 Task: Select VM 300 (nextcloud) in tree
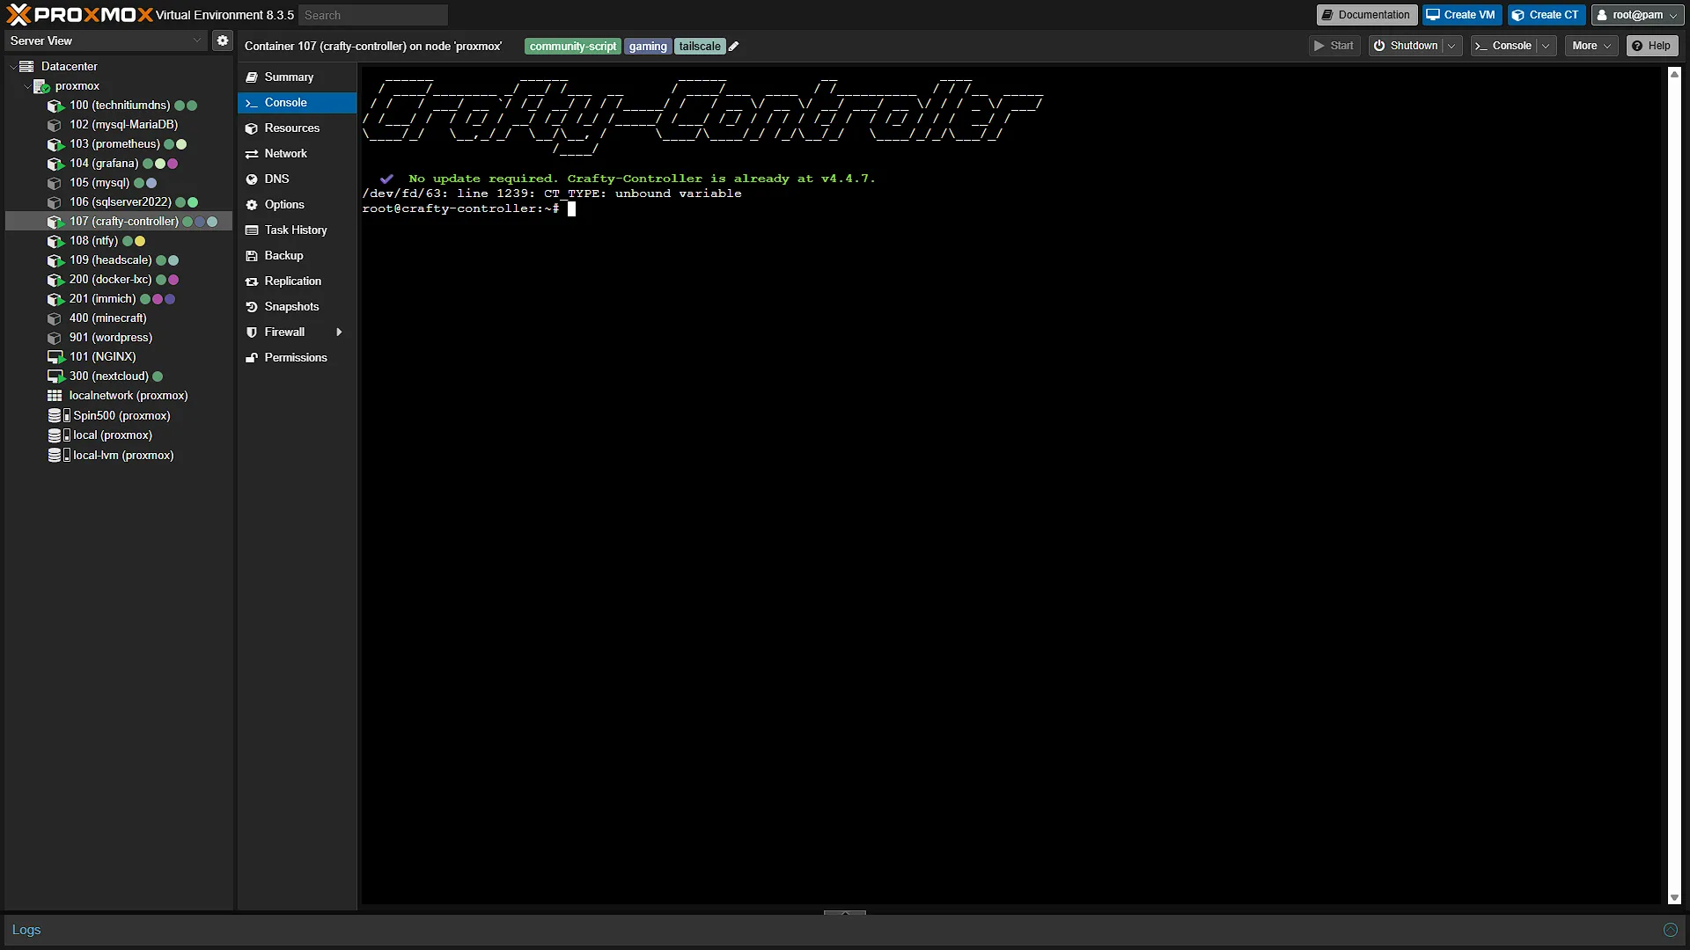point(120,376)
